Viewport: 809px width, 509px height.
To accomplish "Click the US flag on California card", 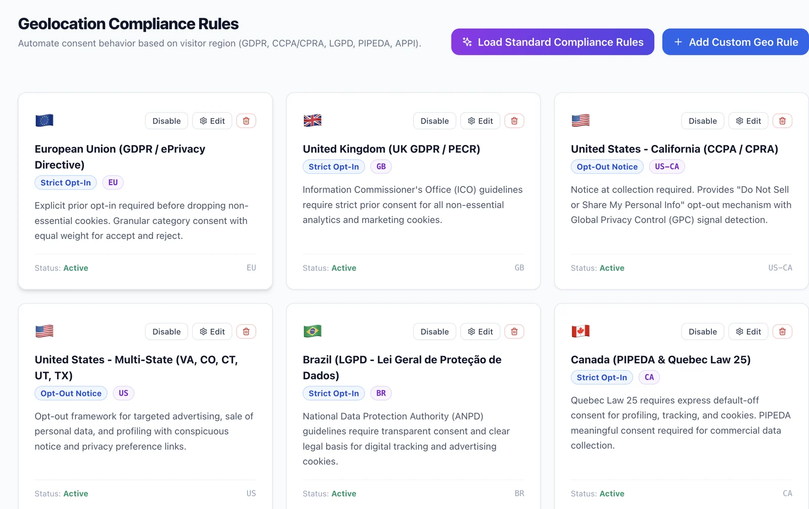I will [x=580, y=120].
